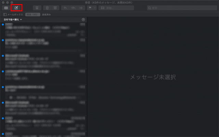
Task: Compose a new message
Action: 16,8
